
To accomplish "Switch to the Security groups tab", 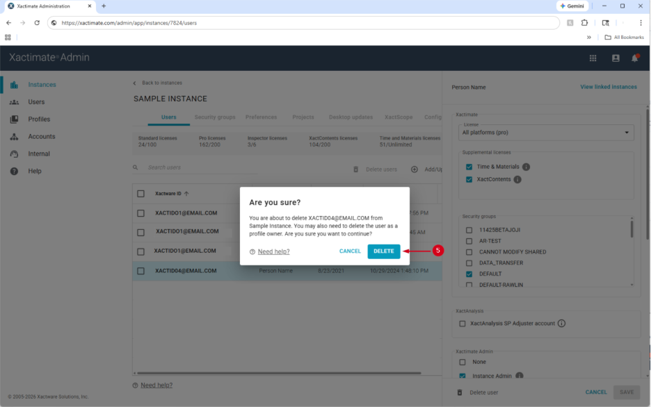I will click(215, 117).
